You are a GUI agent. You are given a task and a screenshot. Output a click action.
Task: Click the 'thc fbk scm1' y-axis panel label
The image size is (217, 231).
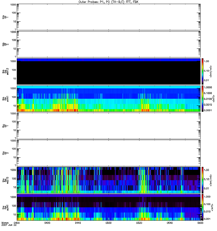click(x=5, y=207)
